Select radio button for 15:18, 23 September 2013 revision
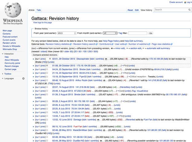Viewport: 192px width, 142px height. (x=47, y=77)
